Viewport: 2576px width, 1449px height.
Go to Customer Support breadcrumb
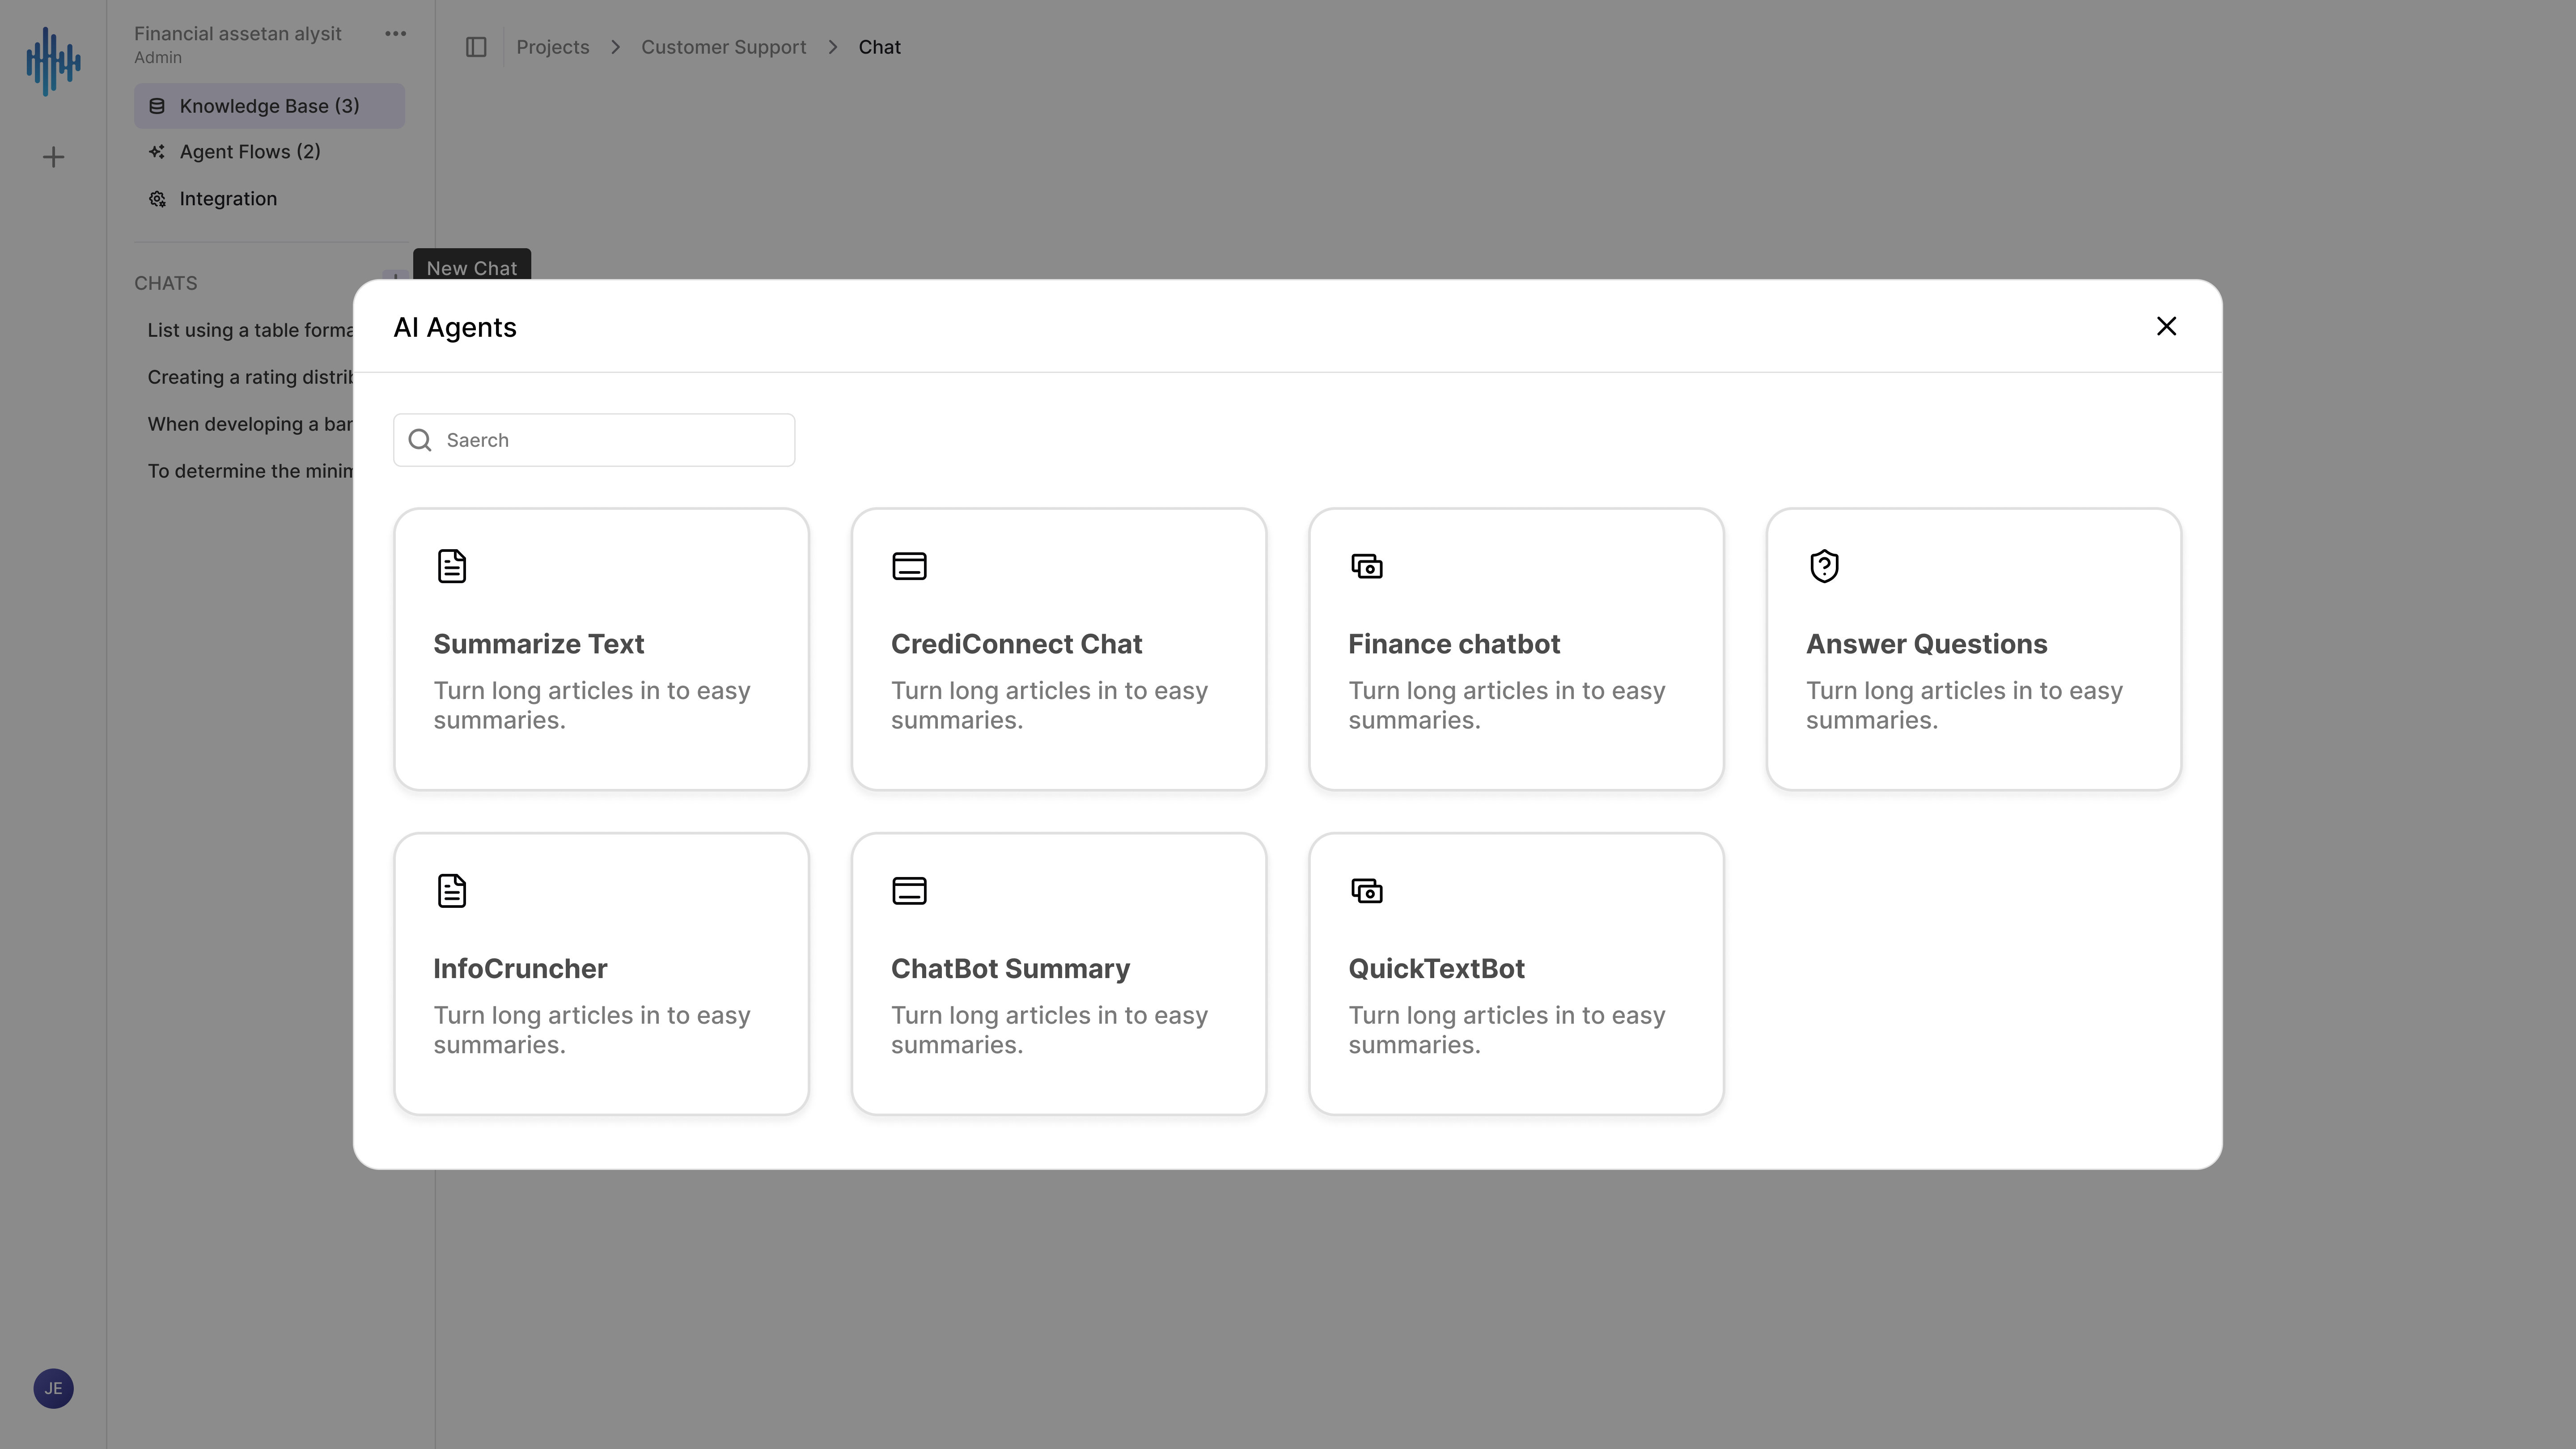(723, 47)
